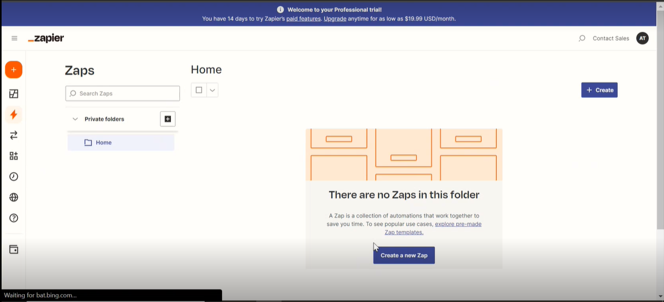
Task: Open dropdown arrow beside select-all checkbox
Action: click(x=212, y=90)
